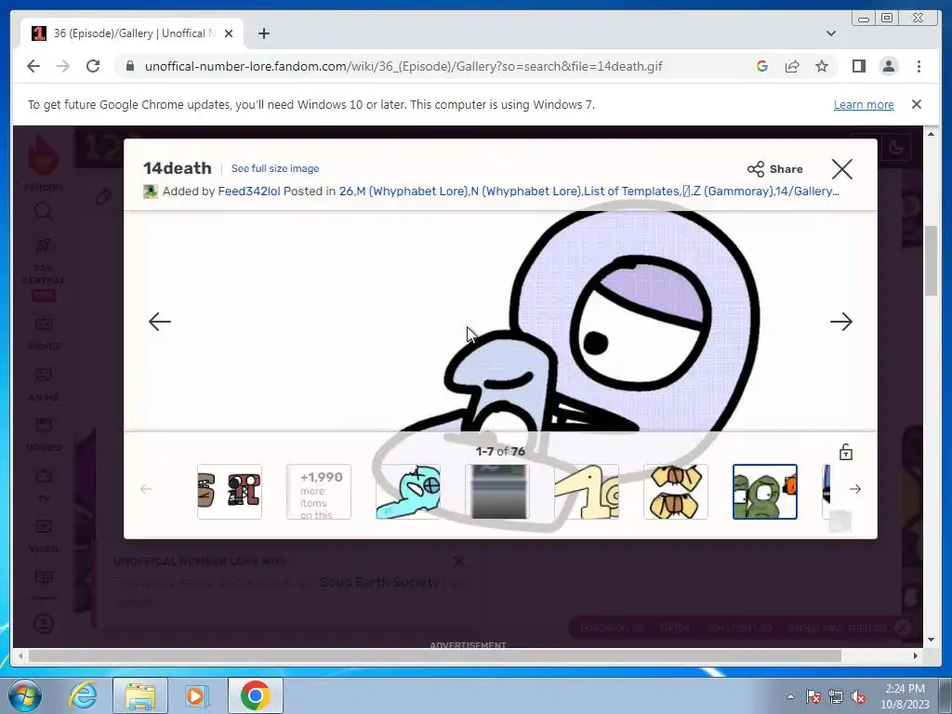Open volume control tray icon

click(x=858, y=696)
